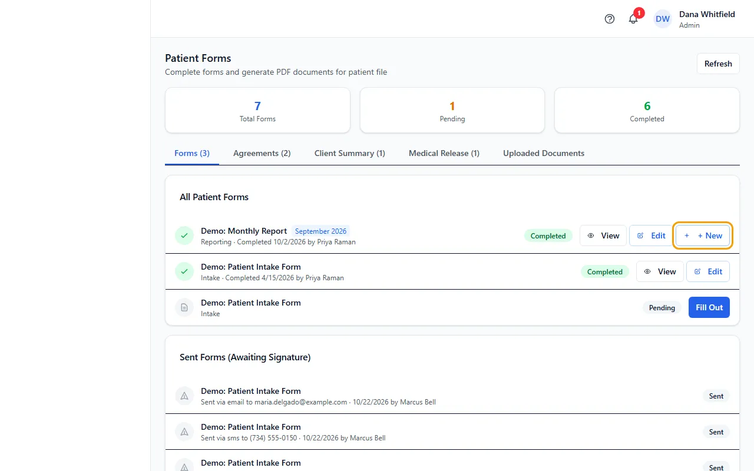
Task: Edit the completed Patient Intake Form
Action: [708, 271]
